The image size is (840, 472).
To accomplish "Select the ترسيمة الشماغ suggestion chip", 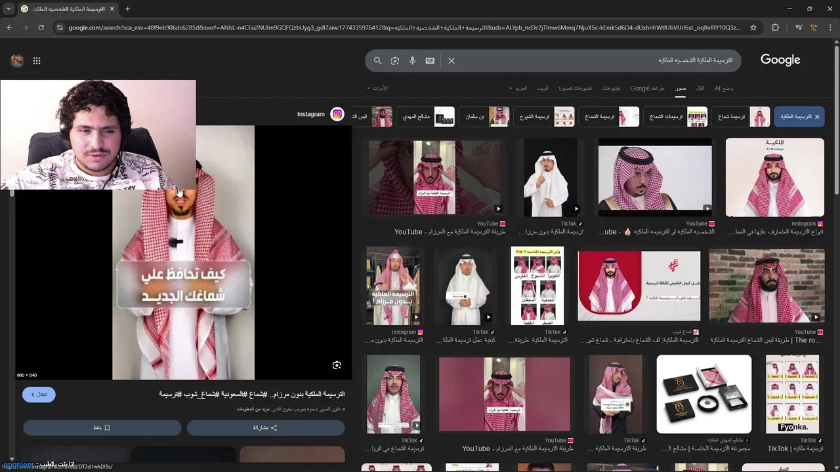I will point(609,117).
